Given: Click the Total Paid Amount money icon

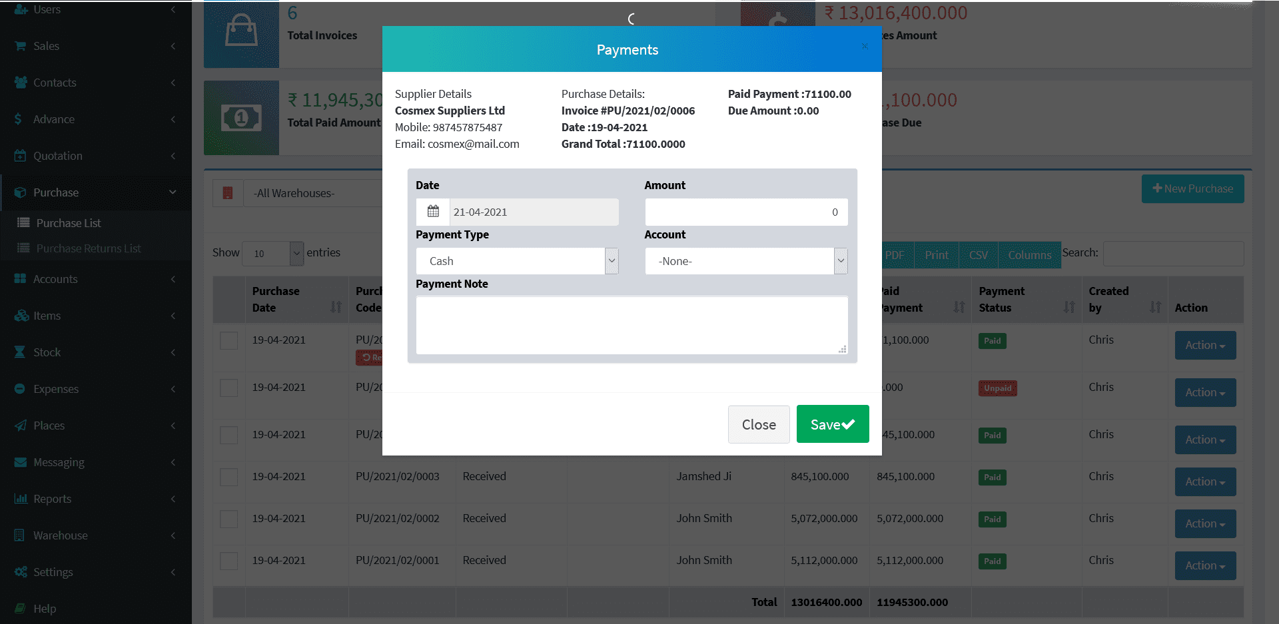Looking at the screenshot, I should pos(241,119).
